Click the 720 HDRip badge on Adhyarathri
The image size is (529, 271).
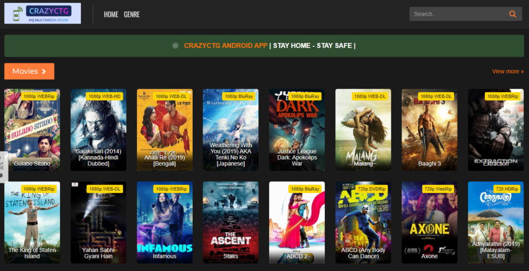(507, 189)
